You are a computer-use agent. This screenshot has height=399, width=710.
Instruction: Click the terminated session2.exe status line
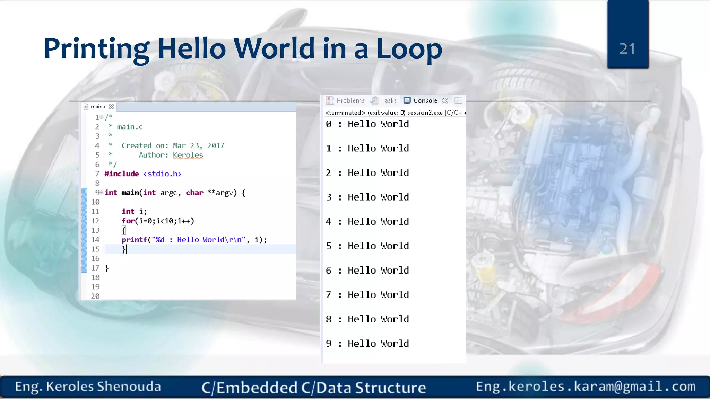(396, 113)
